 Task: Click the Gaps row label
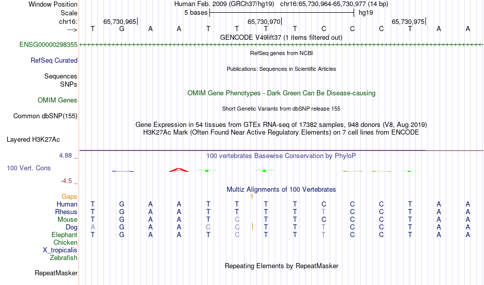(x=69, y=196)
